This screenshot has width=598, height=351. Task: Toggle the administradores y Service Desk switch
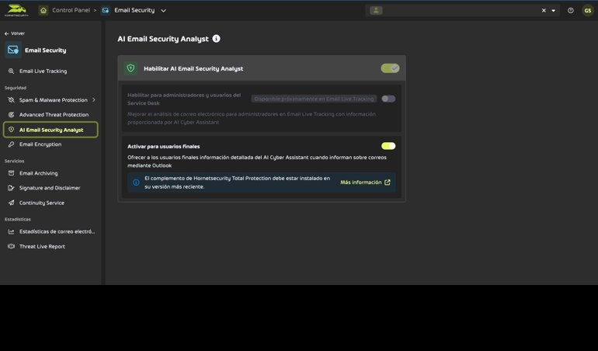coord(388,99)
